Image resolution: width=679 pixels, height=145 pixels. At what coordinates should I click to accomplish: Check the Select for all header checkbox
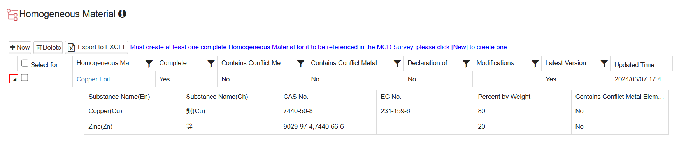(25, 63)
